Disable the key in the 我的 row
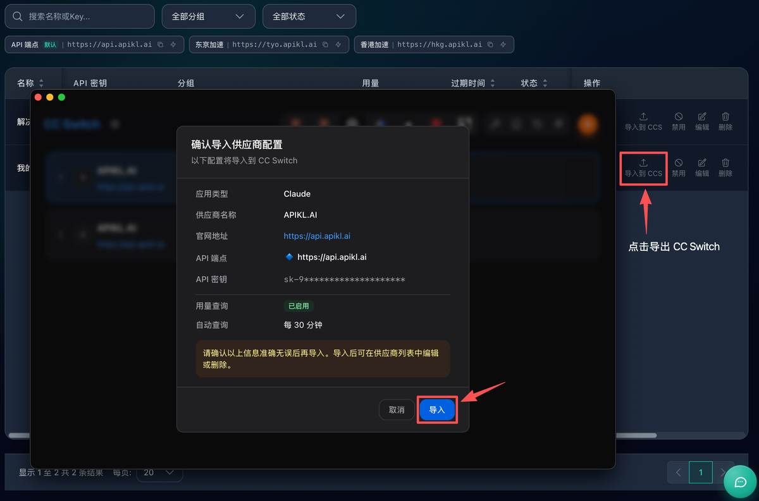 (x=679, y=168)
